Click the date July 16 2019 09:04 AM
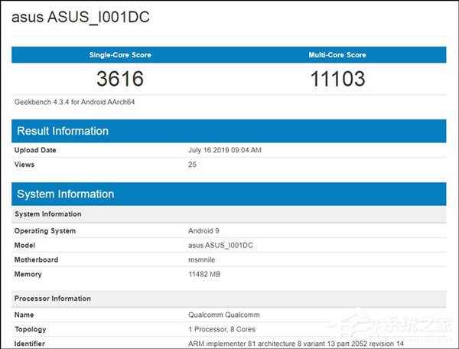The height and width of the screenshot is (349, 459). [225, 150]
